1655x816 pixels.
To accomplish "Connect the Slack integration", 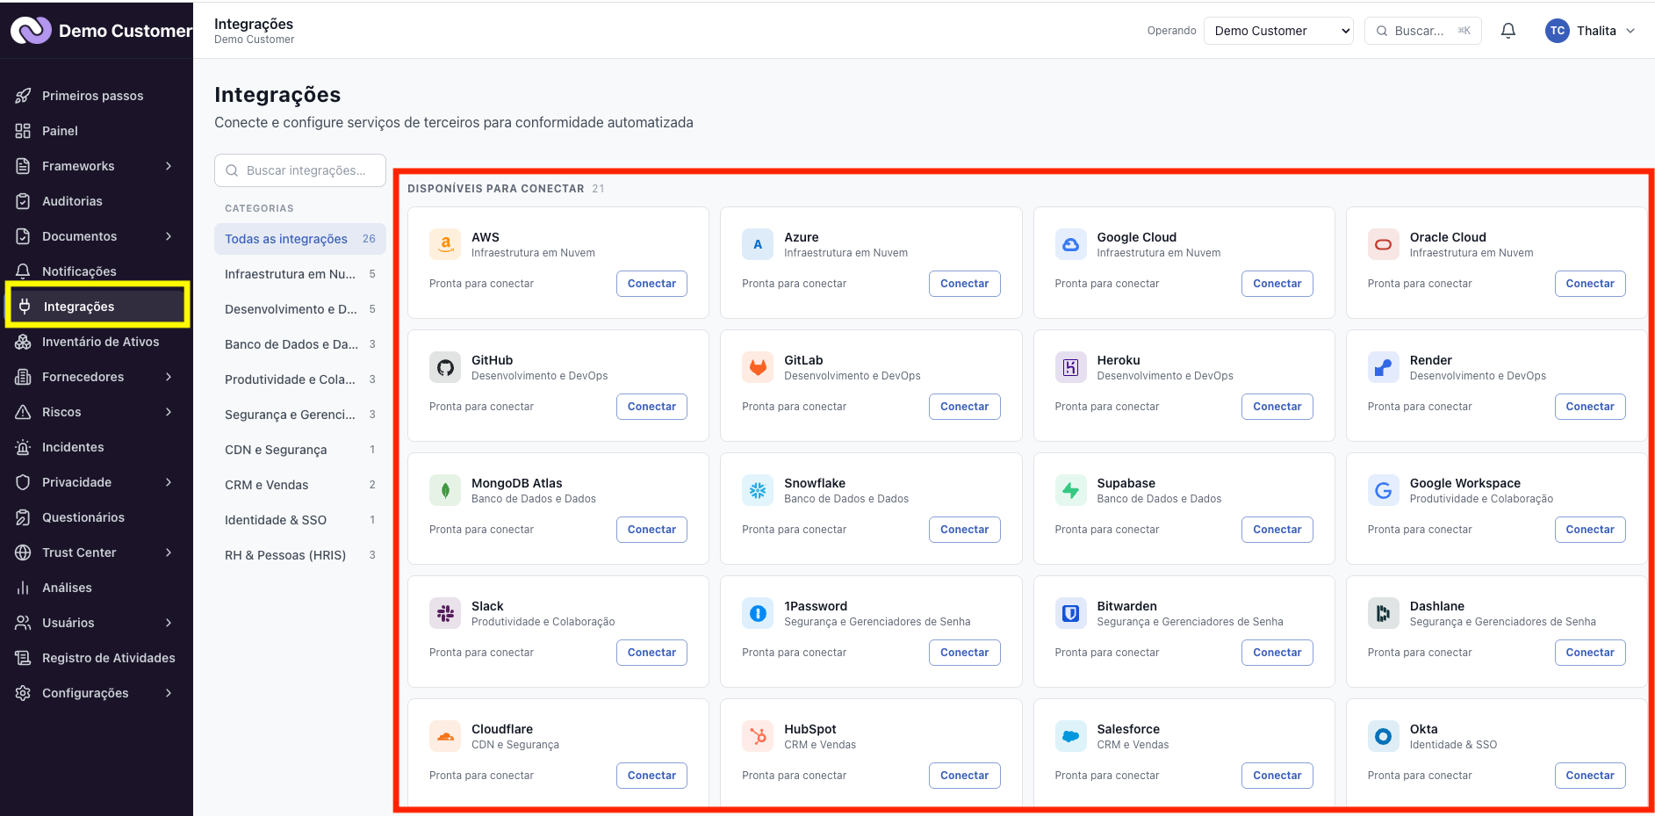I will click(651, 653).
